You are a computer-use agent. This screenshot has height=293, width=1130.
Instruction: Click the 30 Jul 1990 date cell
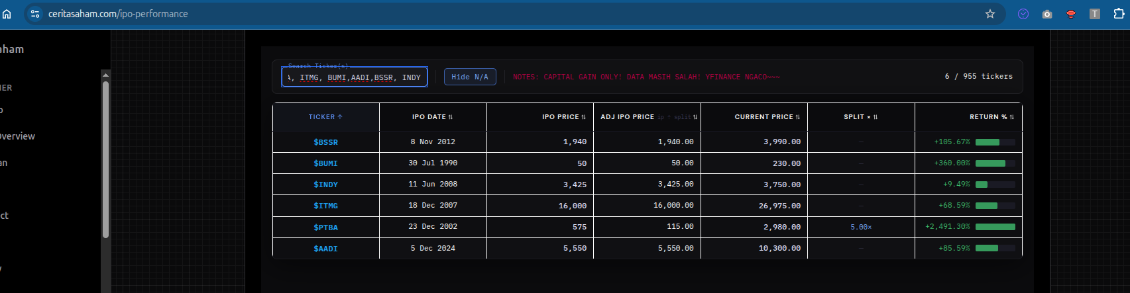pos(433,163)
